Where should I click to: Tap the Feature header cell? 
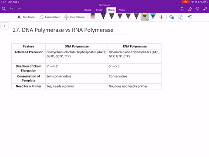[x=28, y=46]
